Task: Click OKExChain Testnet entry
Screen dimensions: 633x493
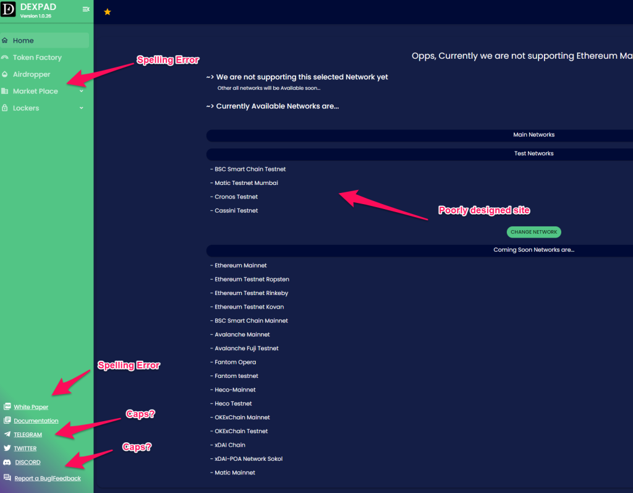Action: (239, 431)
